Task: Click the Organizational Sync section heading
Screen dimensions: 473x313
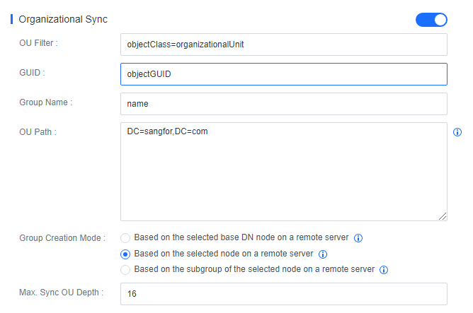Action: (x=63, y=19)
